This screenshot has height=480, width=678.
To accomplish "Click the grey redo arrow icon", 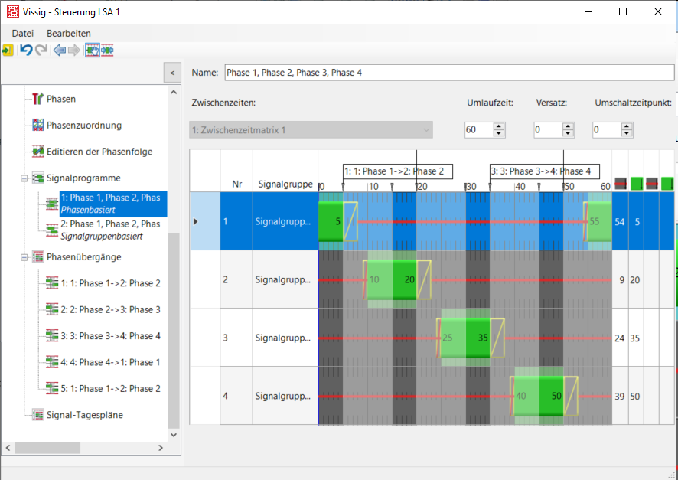I will pyautogui.click(x=41, y=51).
